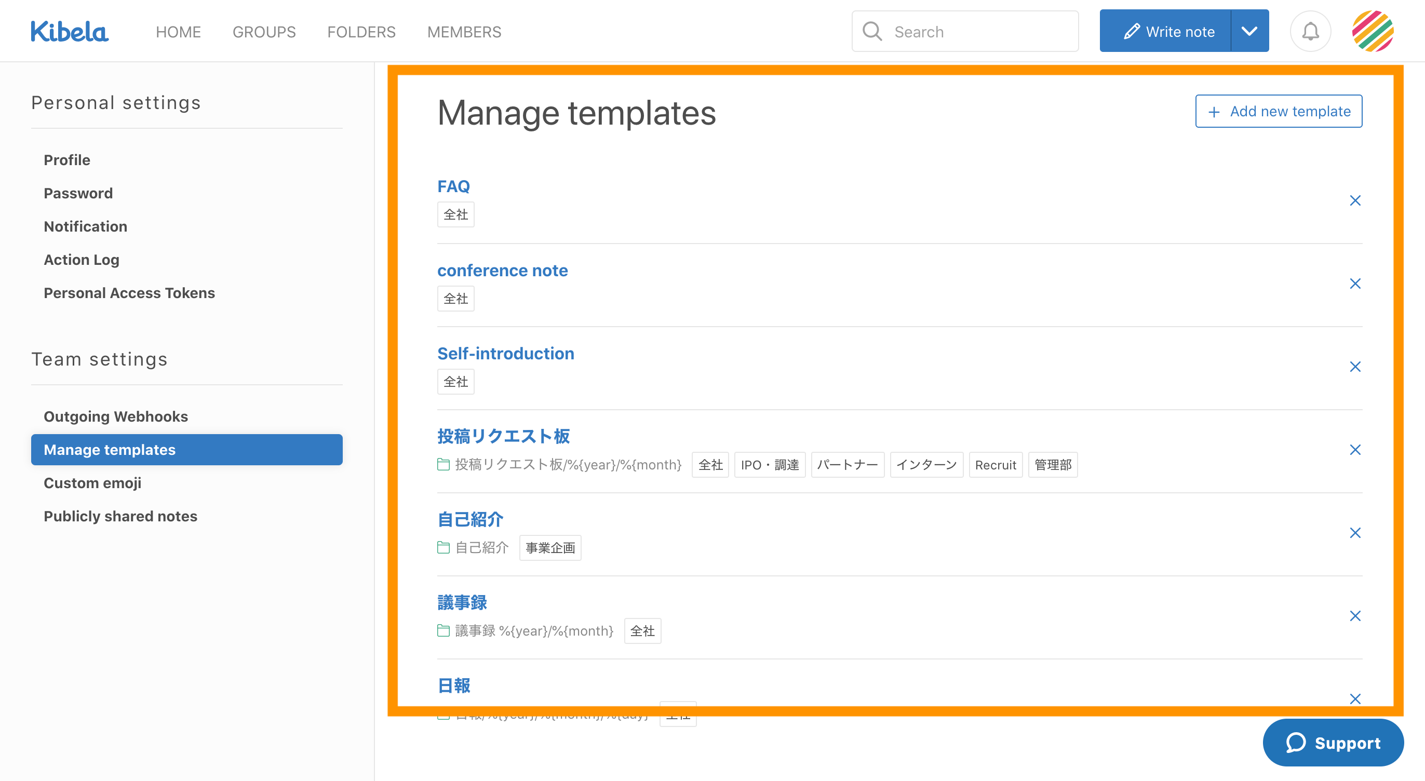Open the Self-introduction template link
Screen dimensions: 1425x781
coord(506,354)
